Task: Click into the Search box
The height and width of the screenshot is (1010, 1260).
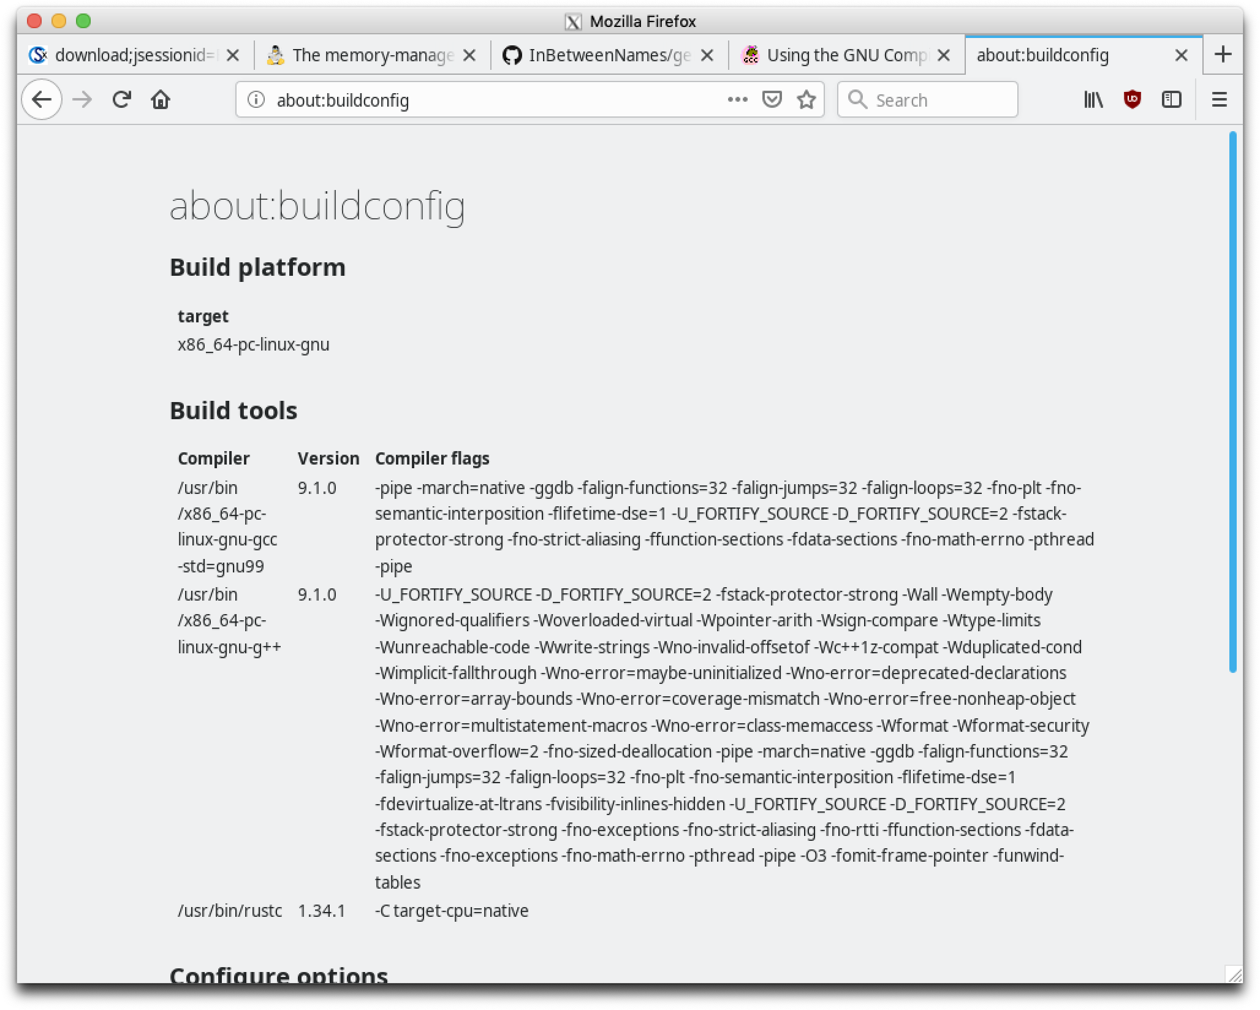Action: coord(927,99)
